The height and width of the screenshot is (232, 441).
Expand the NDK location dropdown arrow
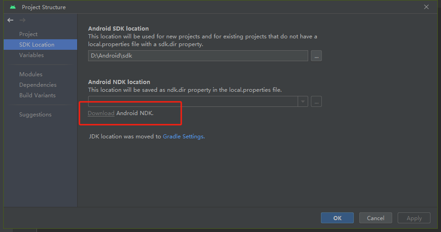303,101
